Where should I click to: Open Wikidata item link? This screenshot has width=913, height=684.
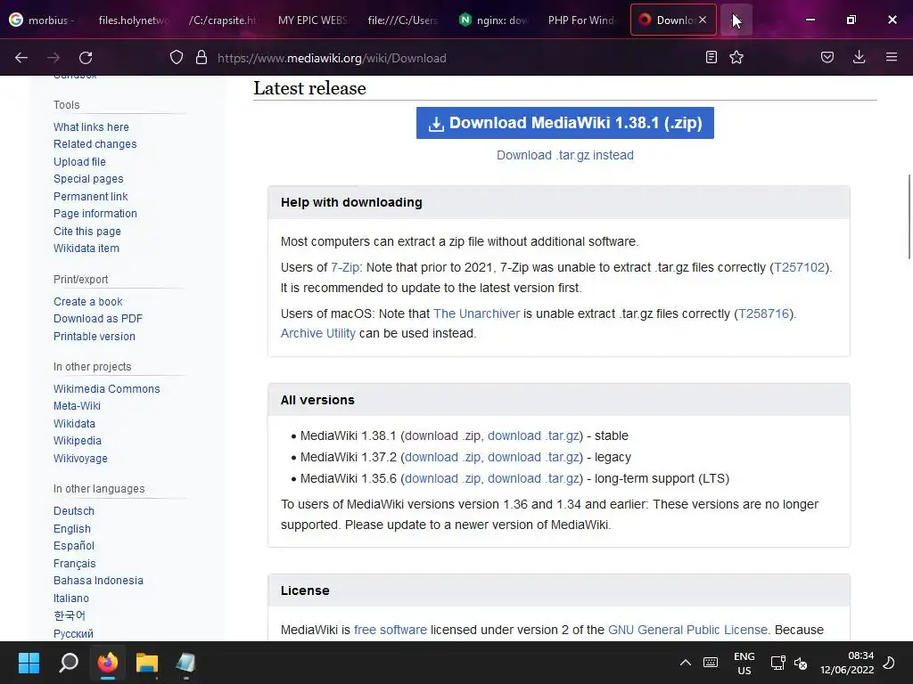point(86,248)
